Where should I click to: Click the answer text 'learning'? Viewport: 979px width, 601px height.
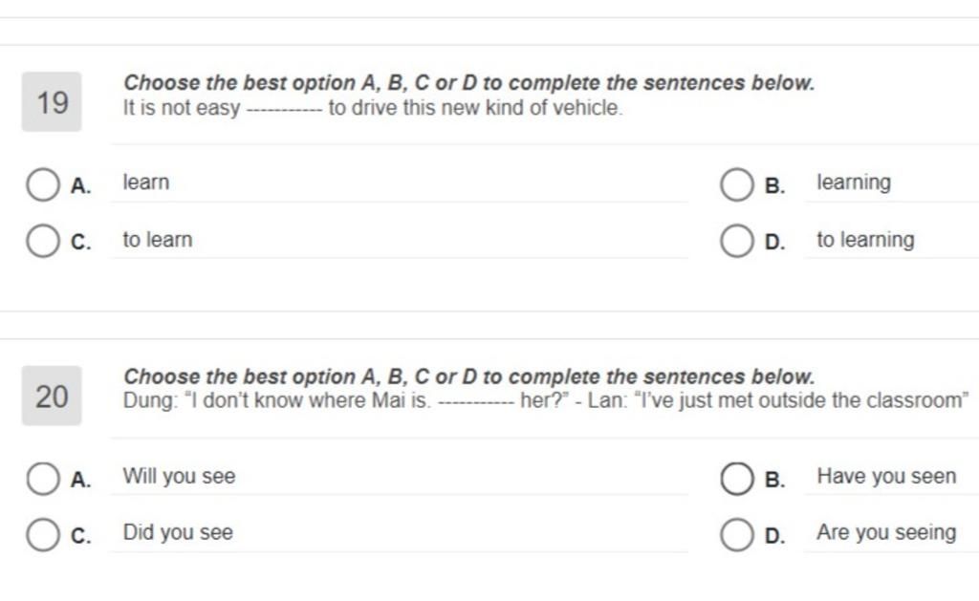[854, 182]
